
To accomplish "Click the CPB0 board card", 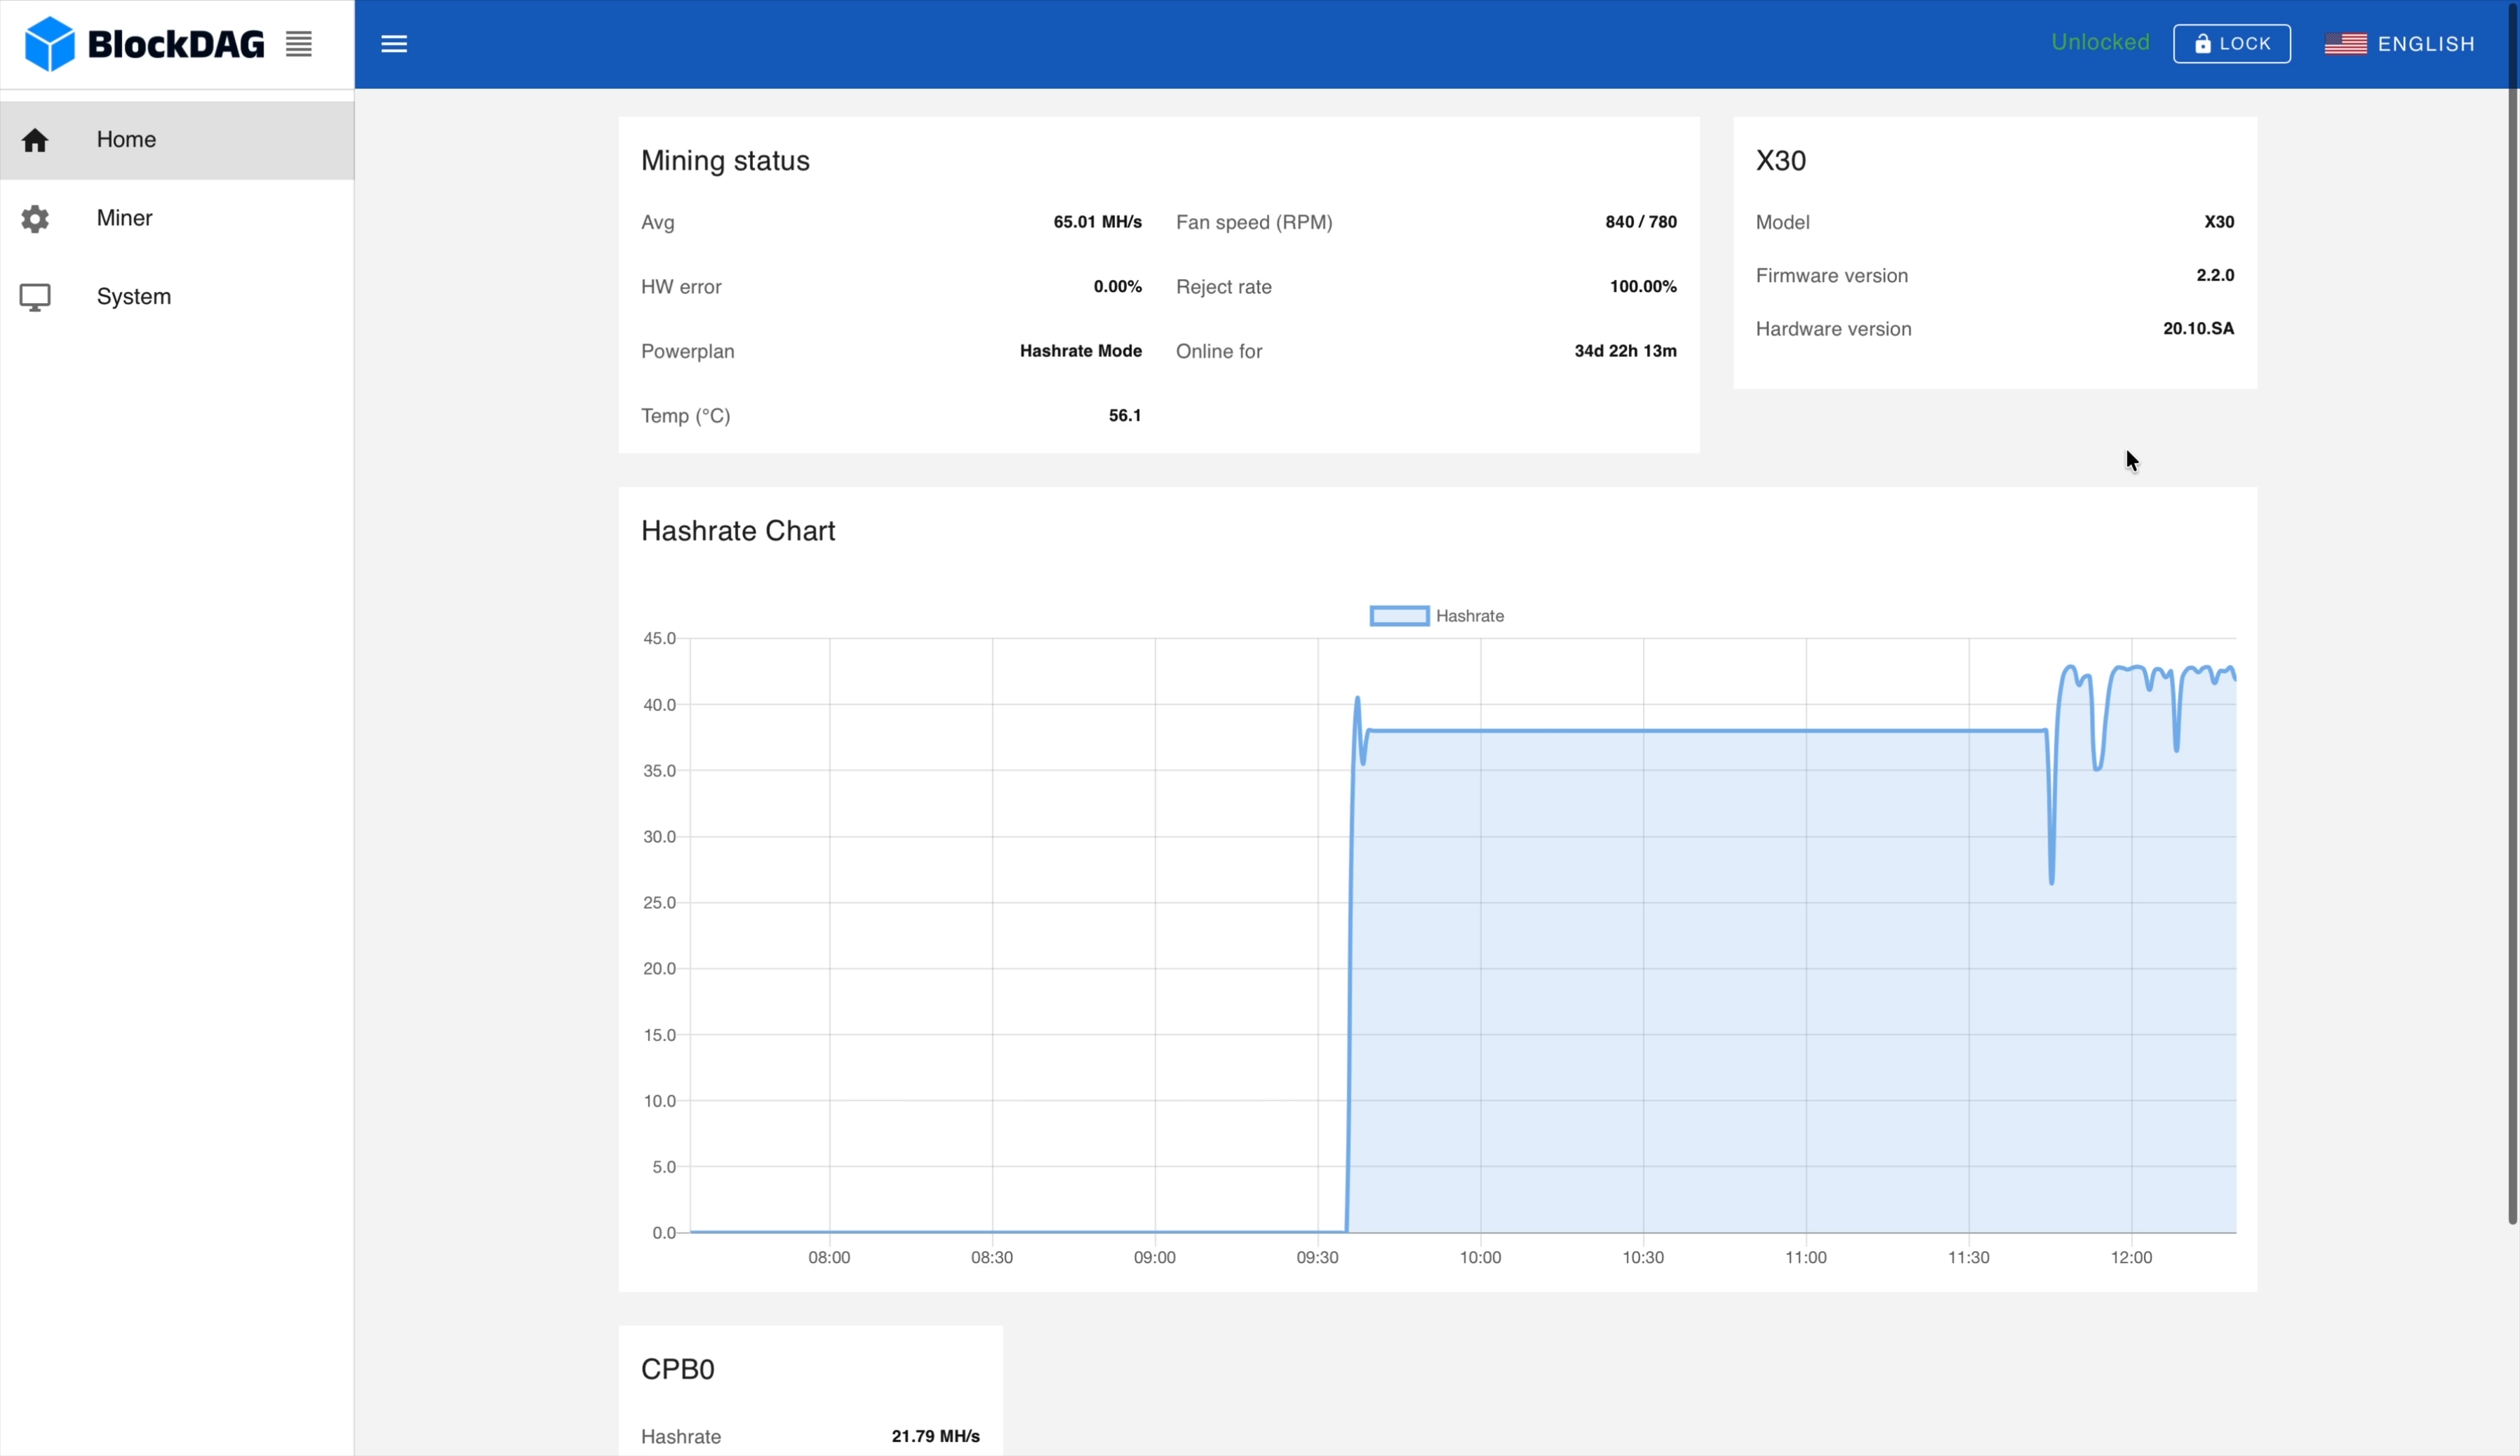I will tap(810, 1390).
